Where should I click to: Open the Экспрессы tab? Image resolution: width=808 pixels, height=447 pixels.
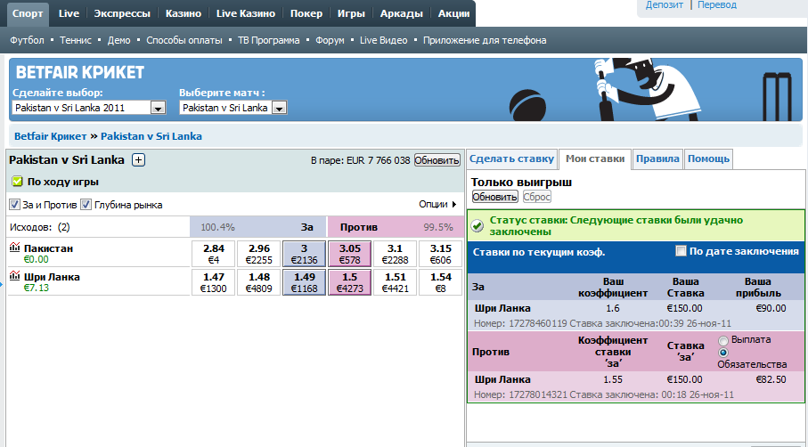point(122,13)
